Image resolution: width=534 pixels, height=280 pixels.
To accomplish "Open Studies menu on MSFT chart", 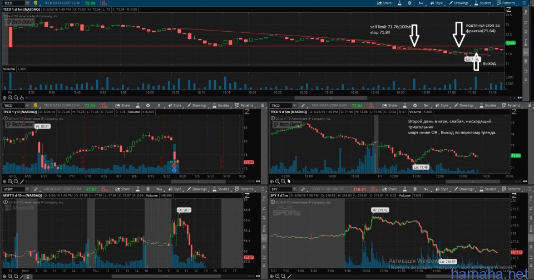I will pyautogui.click(x=220, y=189).
